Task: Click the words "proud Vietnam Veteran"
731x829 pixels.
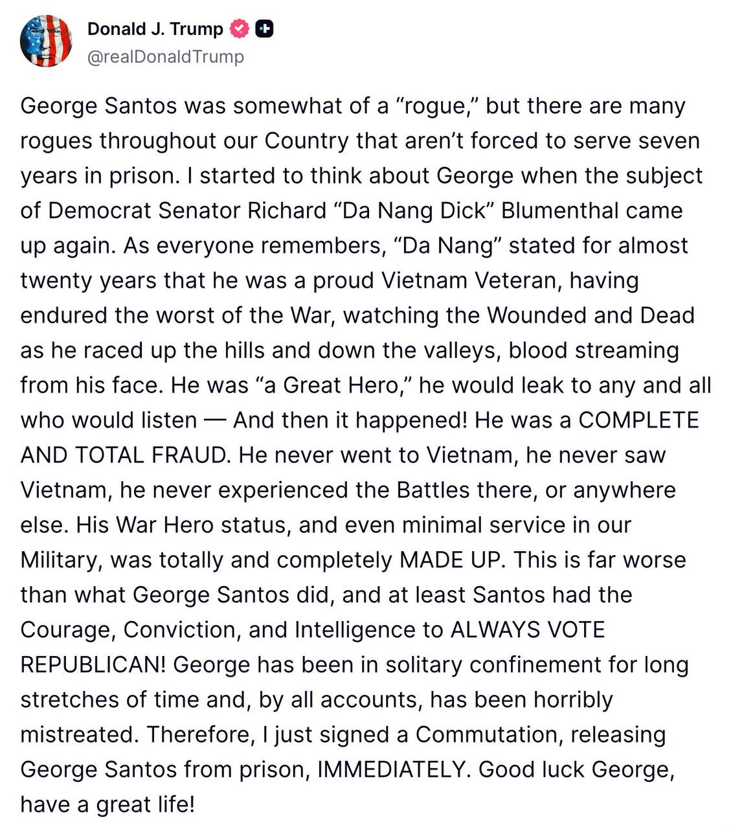Action: coord(429,280)
